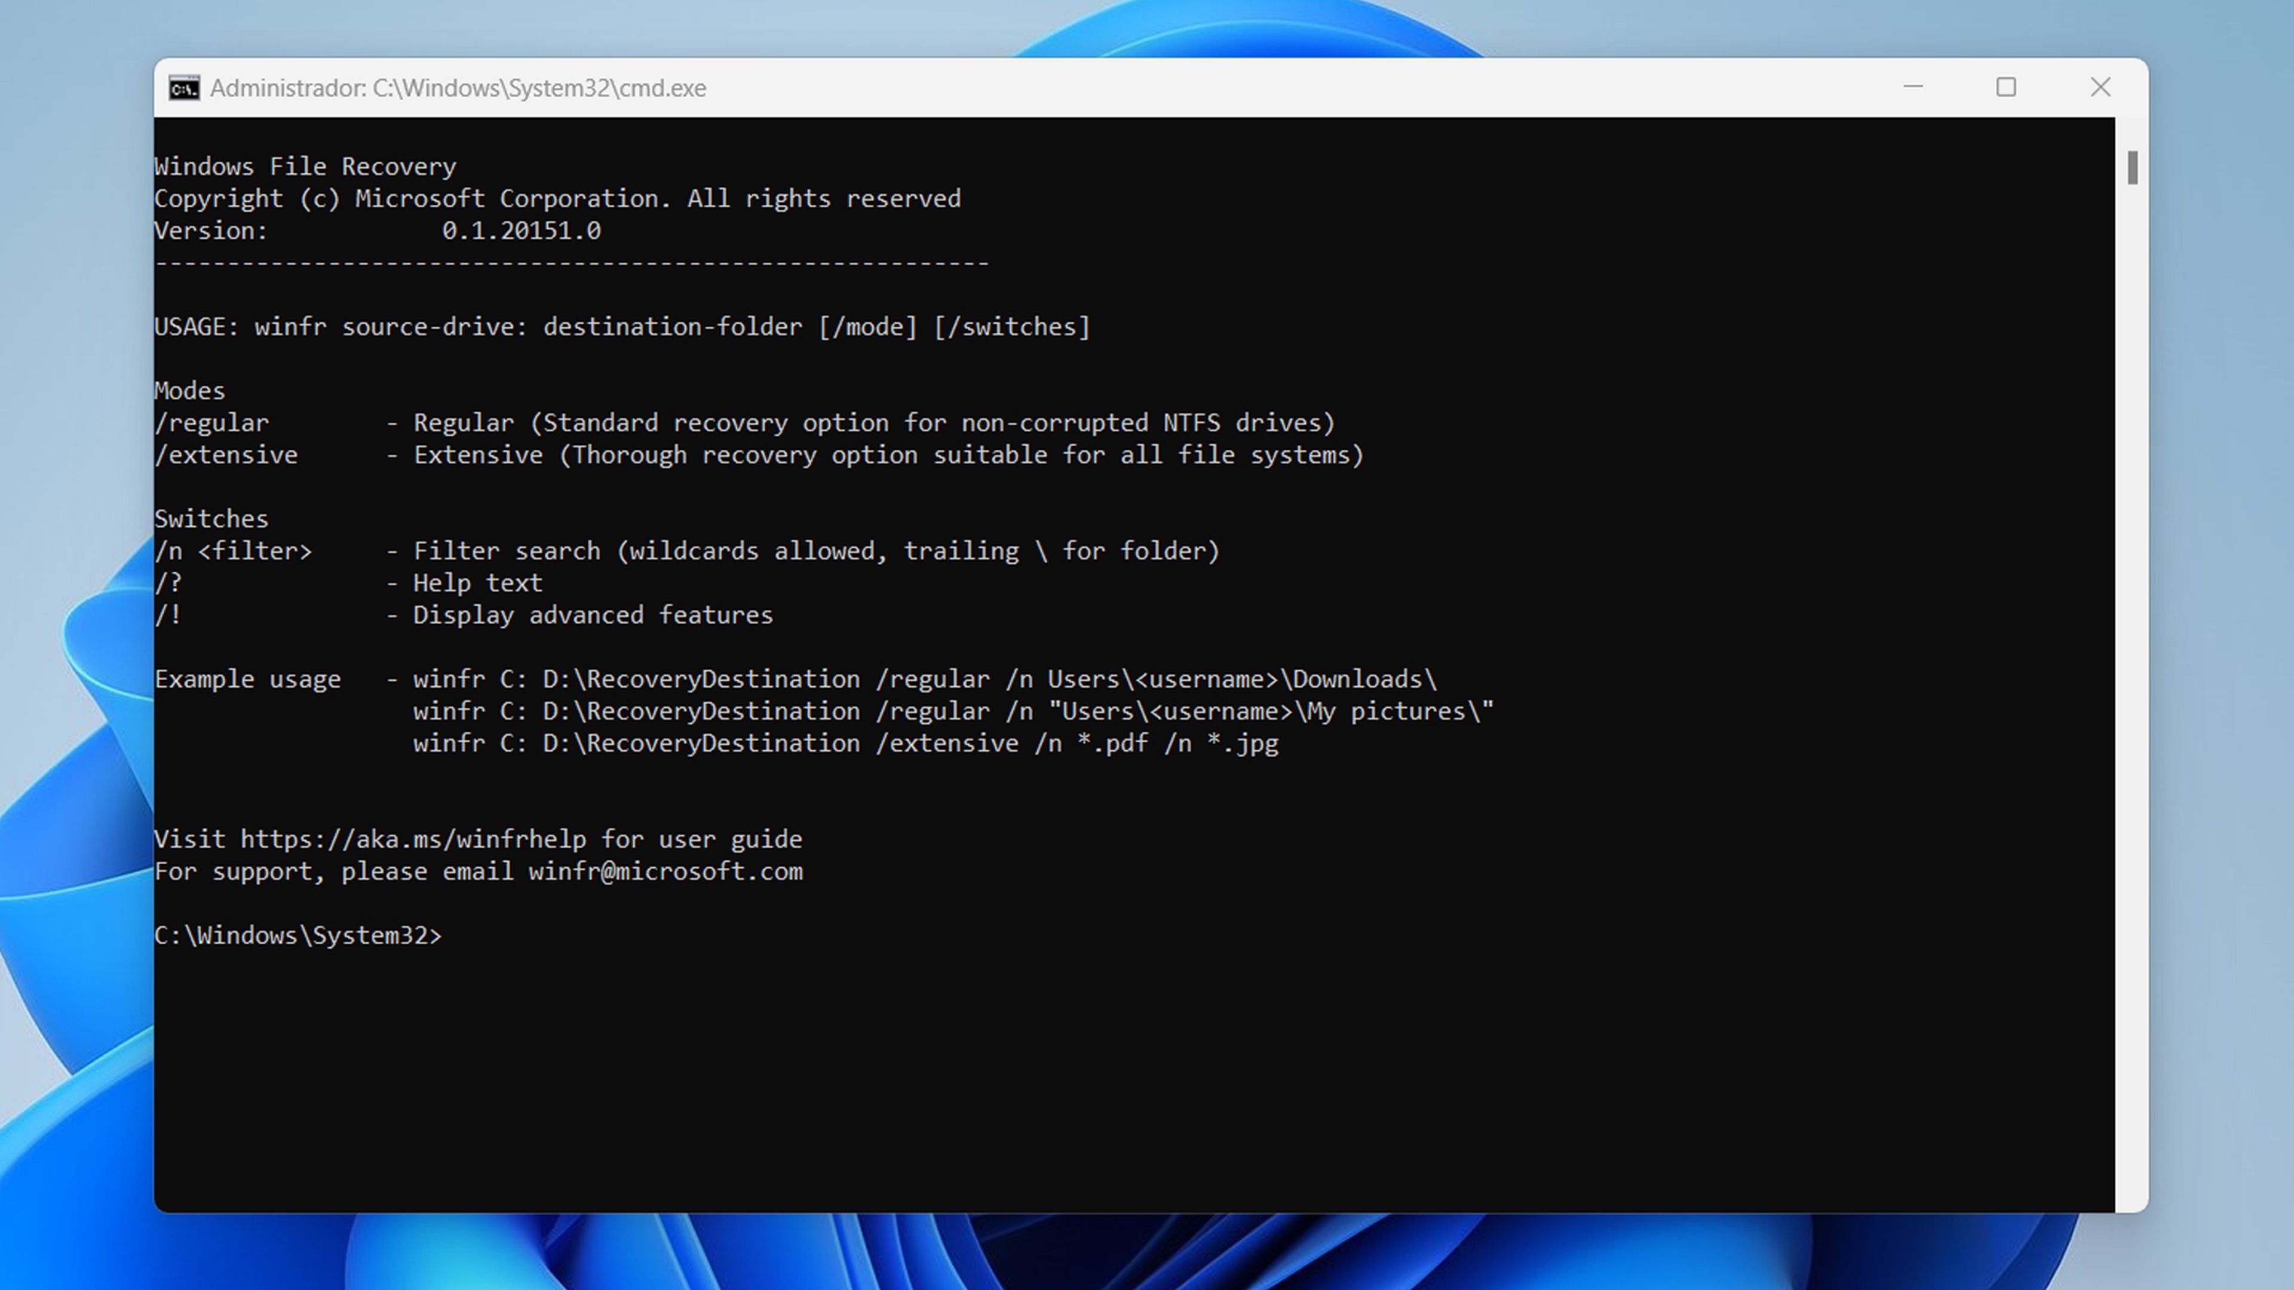
Task: Click the Microsoft Corporation copyright line
Action: tap(557, 198)
